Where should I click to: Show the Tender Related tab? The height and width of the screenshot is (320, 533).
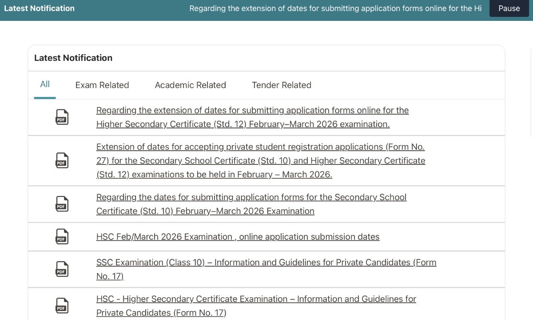pyautogui.click(x=281, y=85)
